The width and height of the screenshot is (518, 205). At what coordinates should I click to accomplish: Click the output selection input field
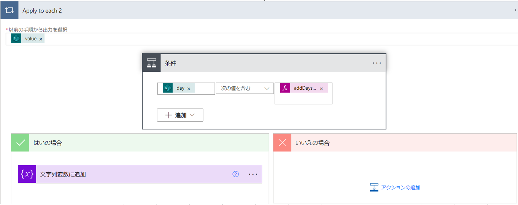pyautogui.click(x=262, y=39)
